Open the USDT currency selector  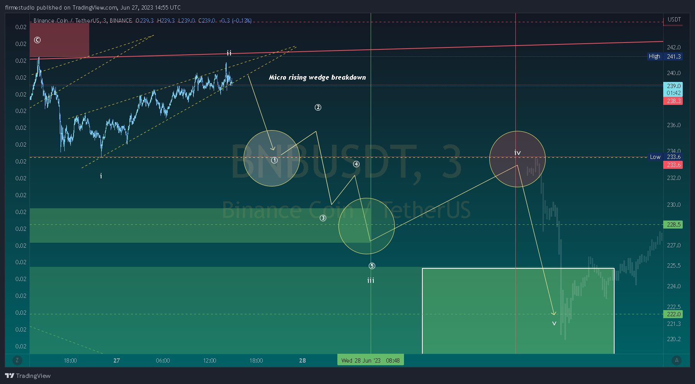pyautogui.click(x=674, y=20)
